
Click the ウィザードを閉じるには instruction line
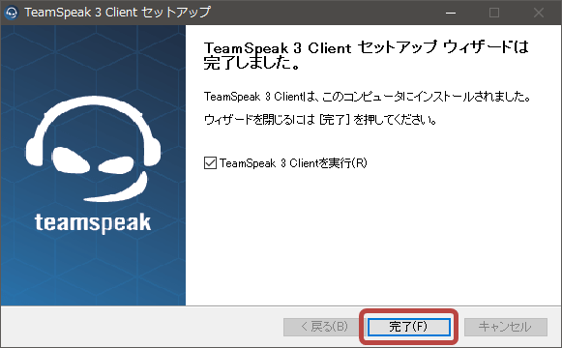pyautogui.click(x=320, y=119)
